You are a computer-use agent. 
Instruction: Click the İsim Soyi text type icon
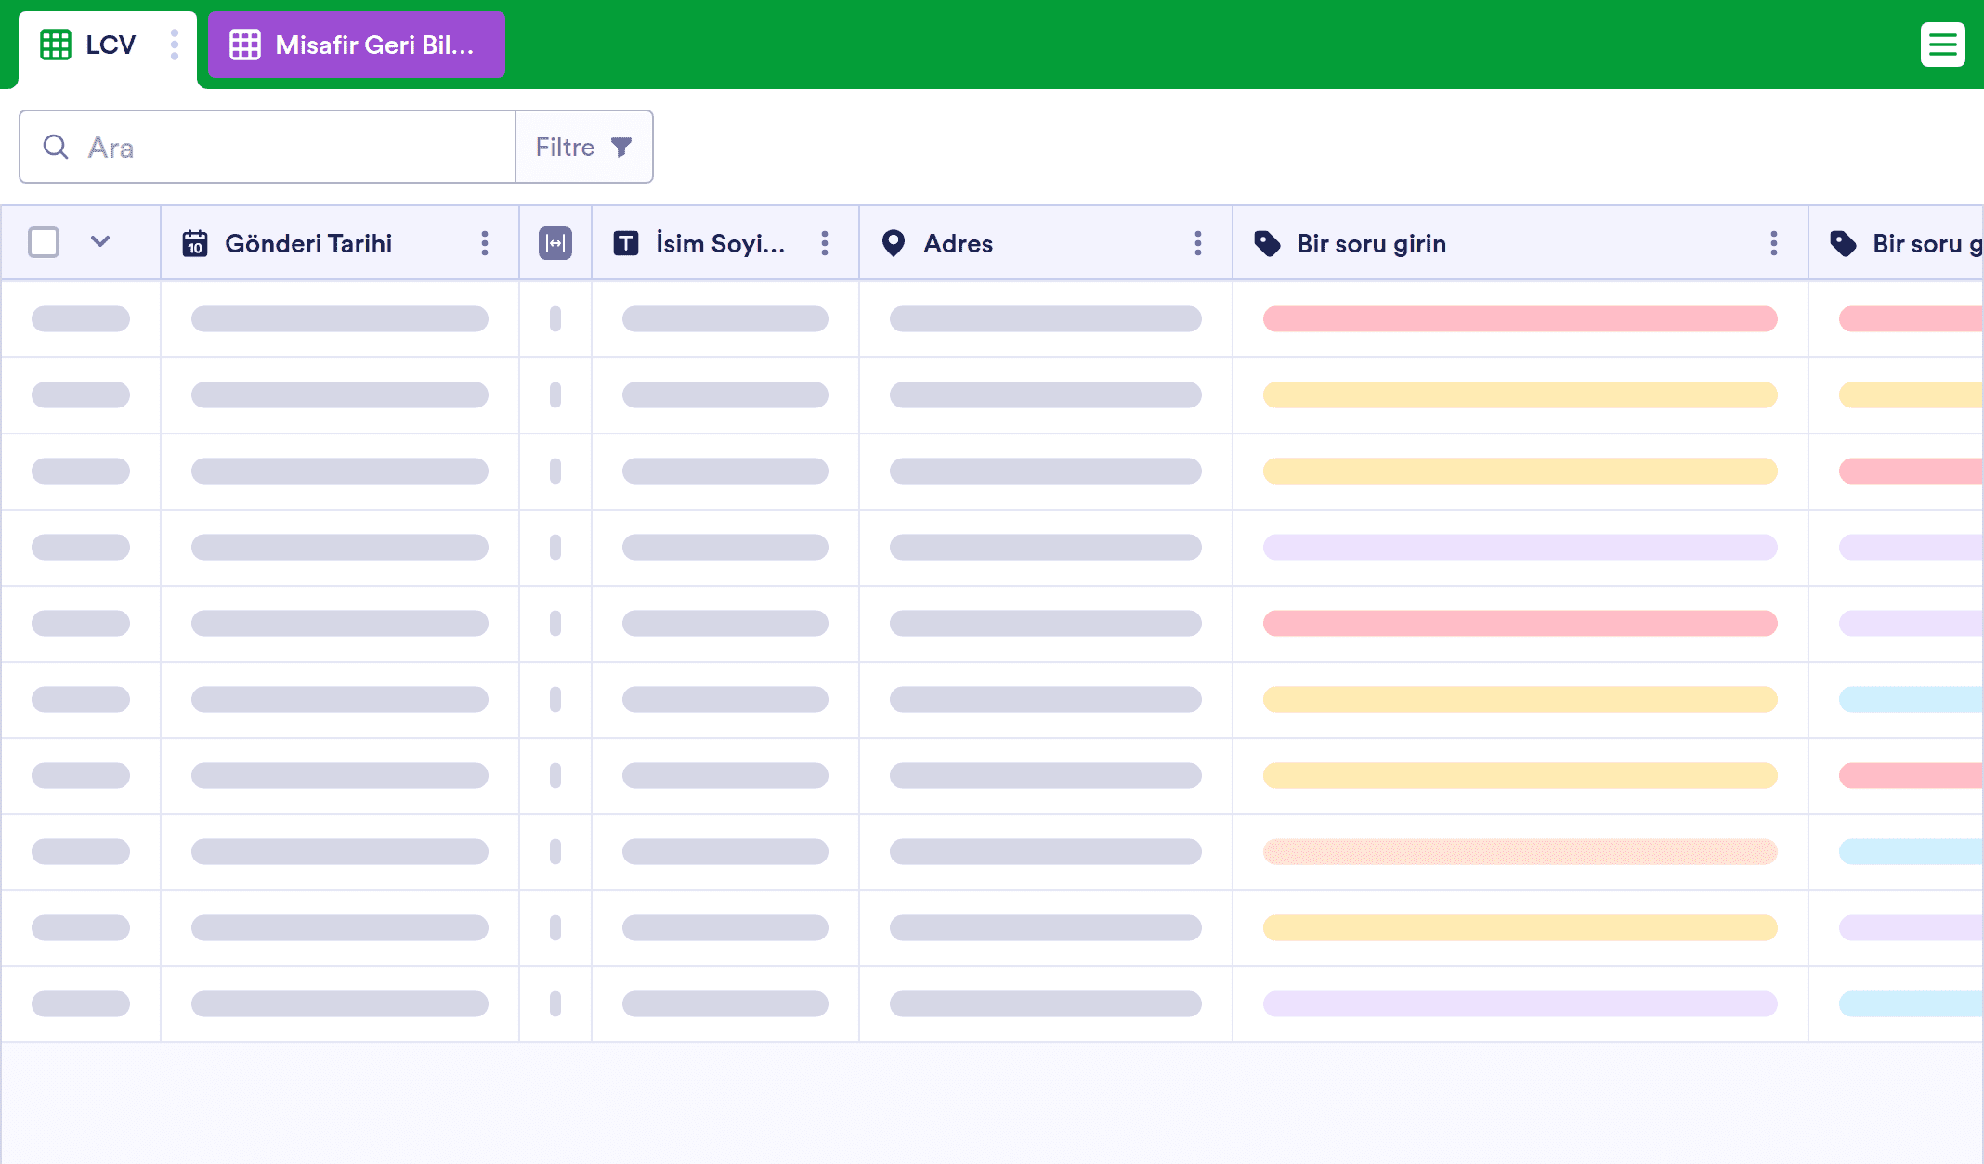tap(626, 243)
